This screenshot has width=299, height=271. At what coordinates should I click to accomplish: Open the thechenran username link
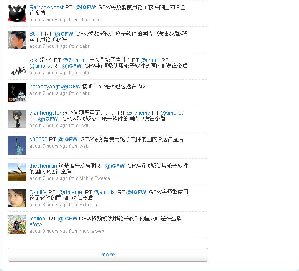[43, 166]
